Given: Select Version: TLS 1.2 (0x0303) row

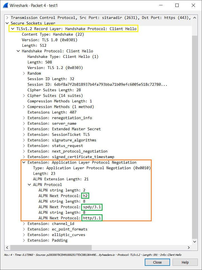Looking at the screenshot, I should click(x=55, y=68).
